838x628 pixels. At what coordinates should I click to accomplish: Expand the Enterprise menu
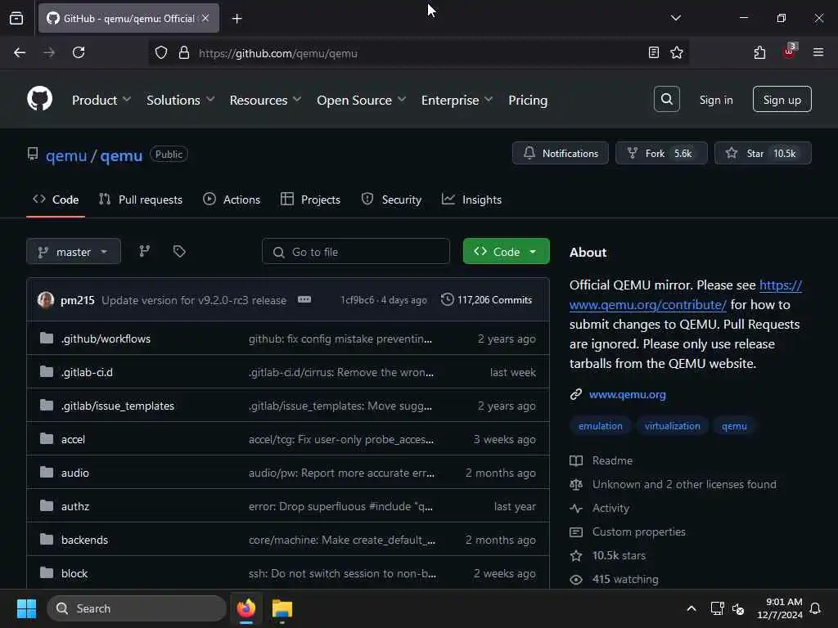point(457,100)
